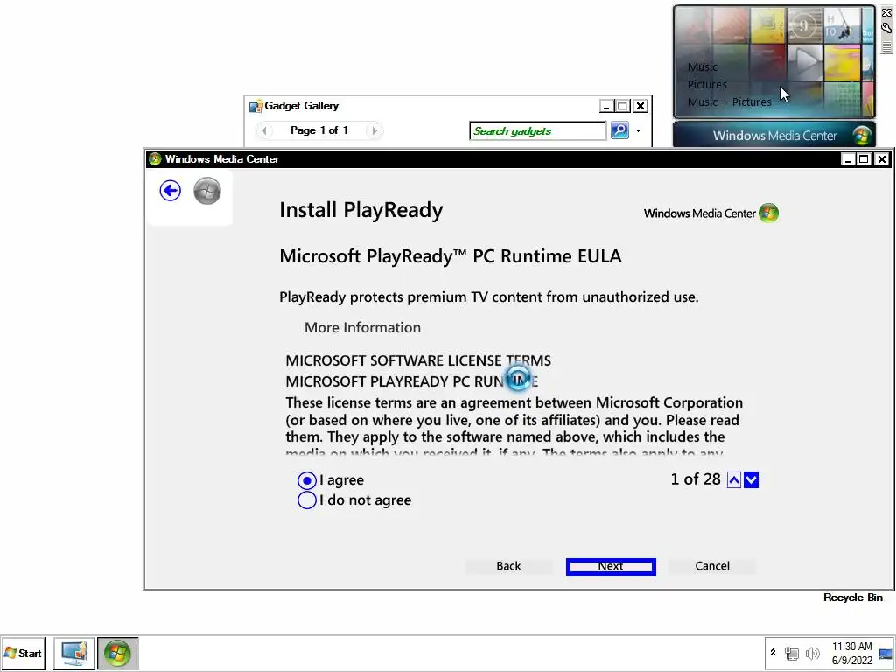Click the climber photo tile in gadget

(841, 26)
